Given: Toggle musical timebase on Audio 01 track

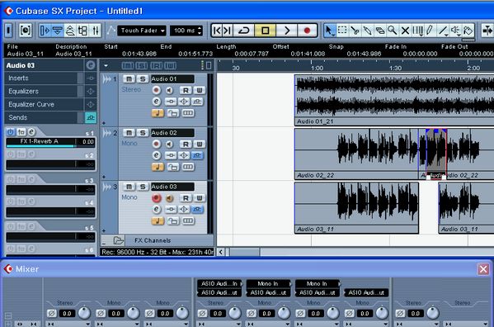Looking at the screenshot, I should (158, 113).
